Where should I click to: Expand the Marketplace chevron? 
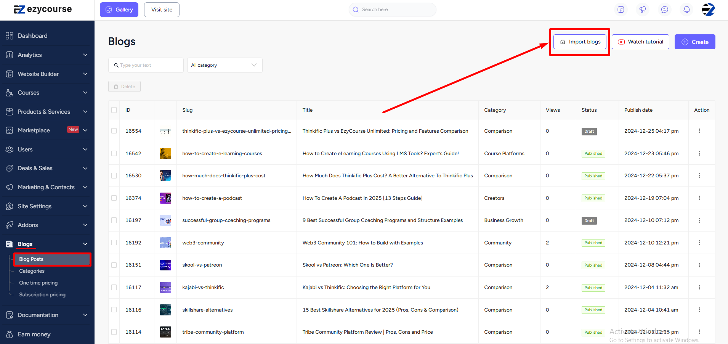point(85,130)
